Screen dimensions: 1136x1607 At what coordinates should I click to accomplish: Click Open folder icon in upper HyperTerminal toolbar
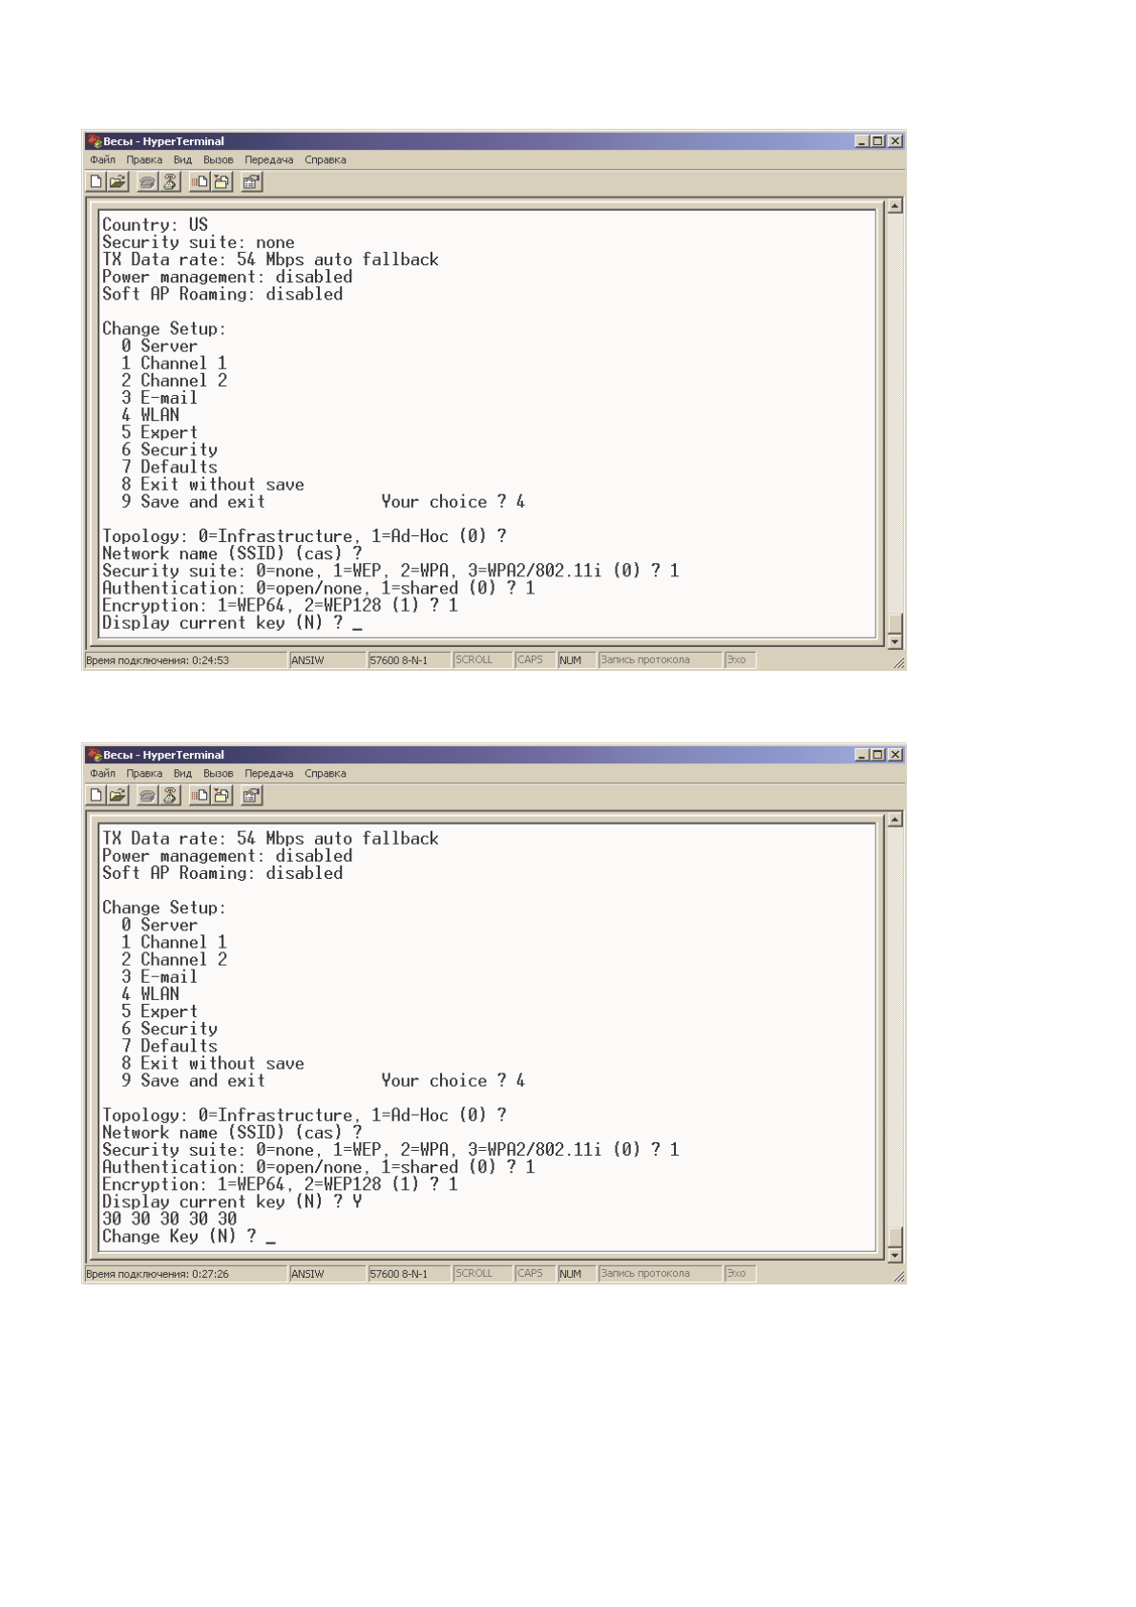tap(117, 181)
